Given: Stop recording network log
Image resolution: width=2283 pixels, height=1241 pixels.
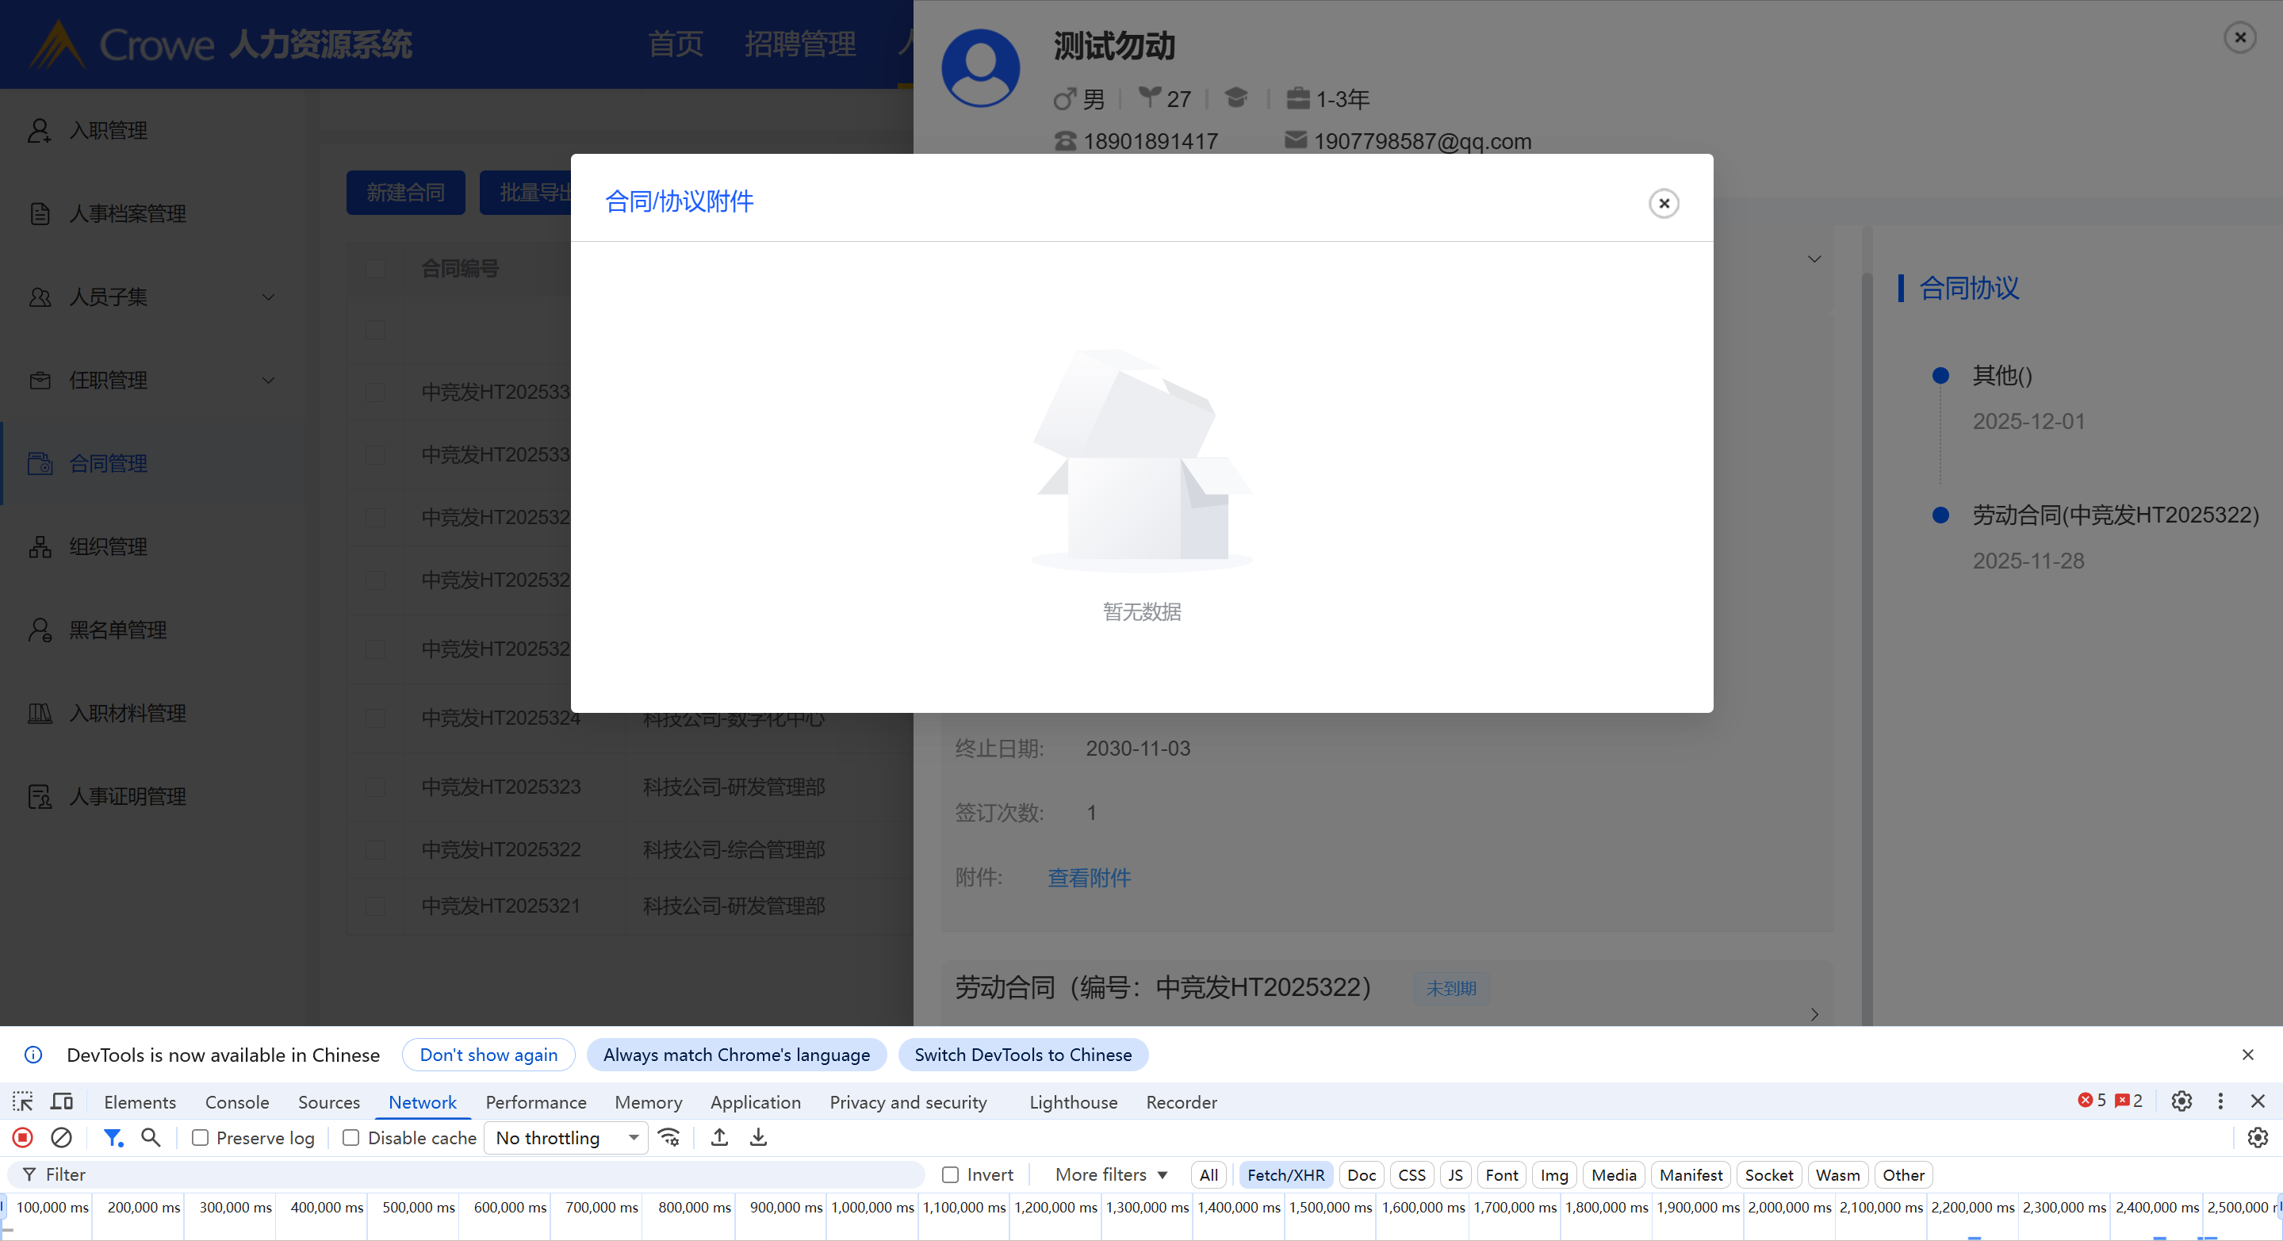Looking at the screenshot, I should point(23,1137).
